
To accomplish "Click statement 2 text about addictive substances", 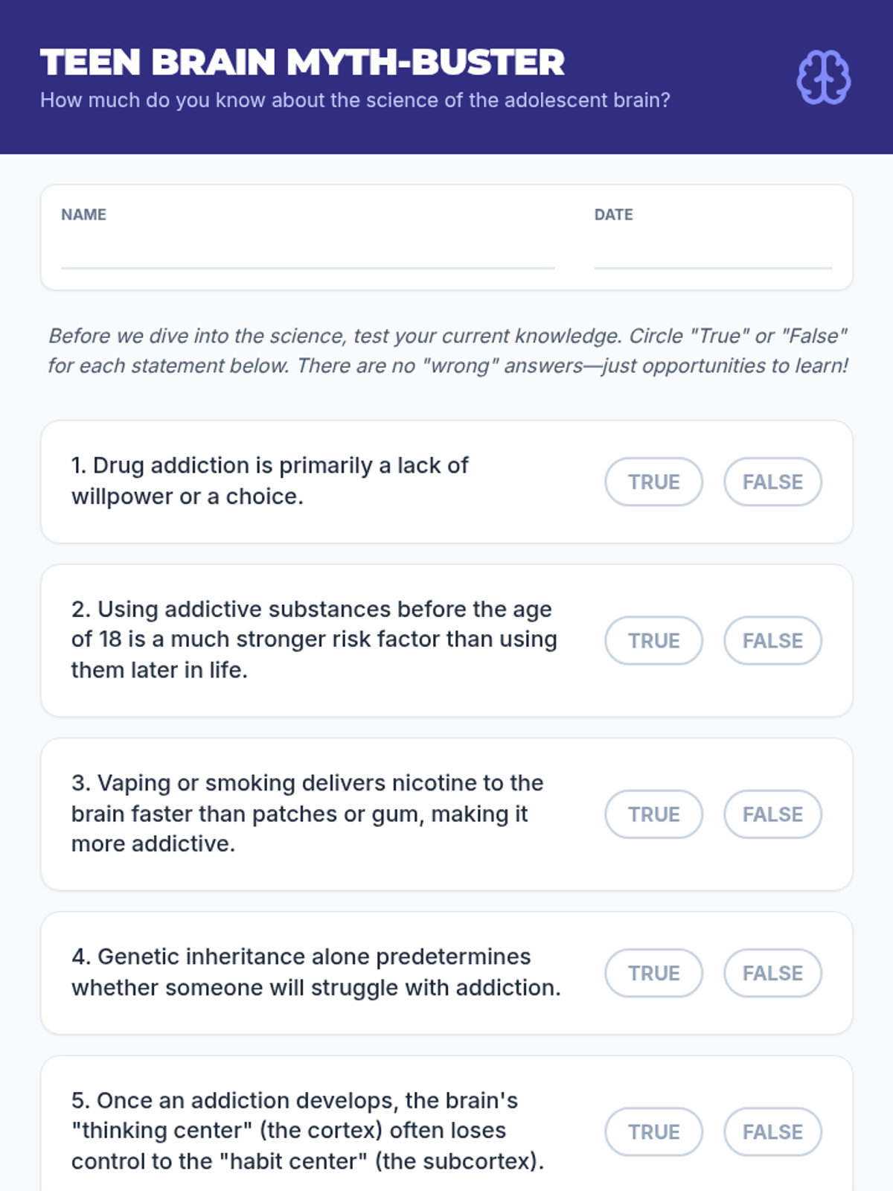I will coord(313,639).
